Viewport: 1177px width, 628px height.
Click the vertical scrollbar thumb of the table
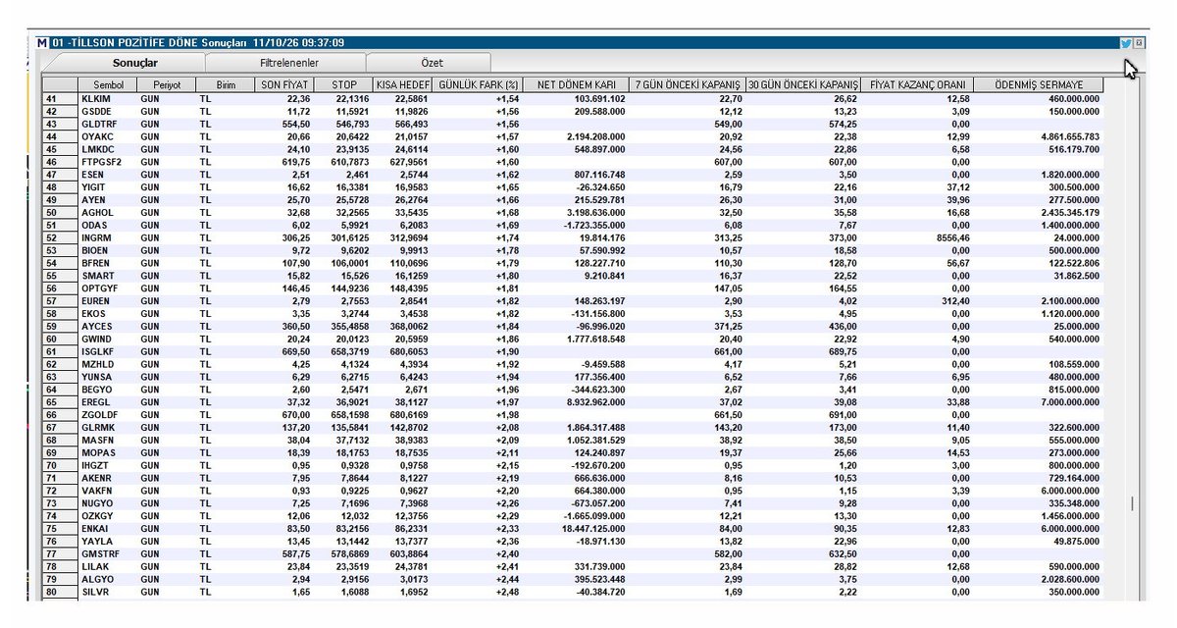coord(1131,504)
